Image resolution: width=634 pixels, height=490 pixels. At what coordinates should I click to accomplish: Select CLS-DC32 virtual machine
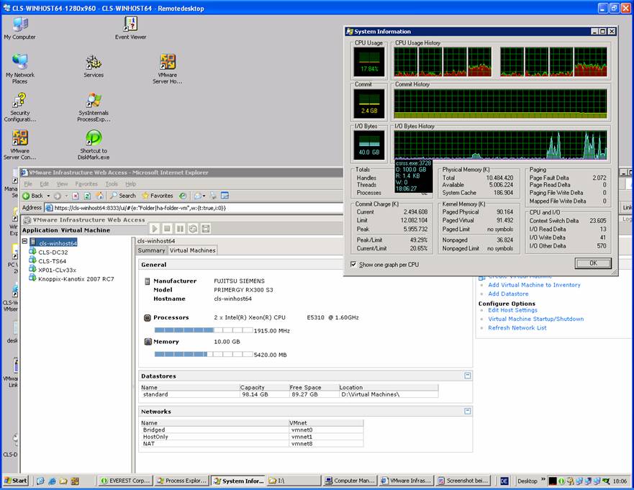tap(53, 253)
